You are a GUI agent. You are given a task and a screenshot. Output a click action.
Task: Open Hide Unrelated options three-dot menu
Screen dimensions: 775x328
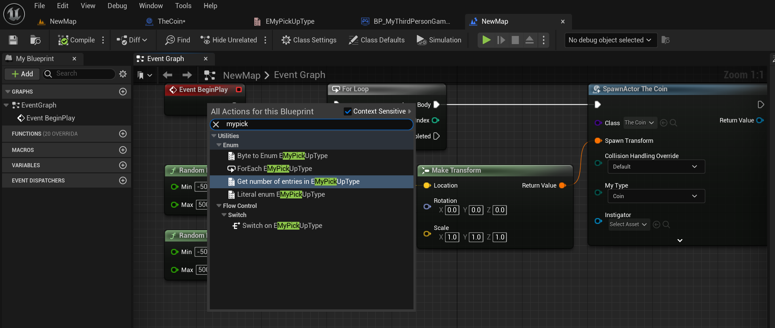pos(265,40)
